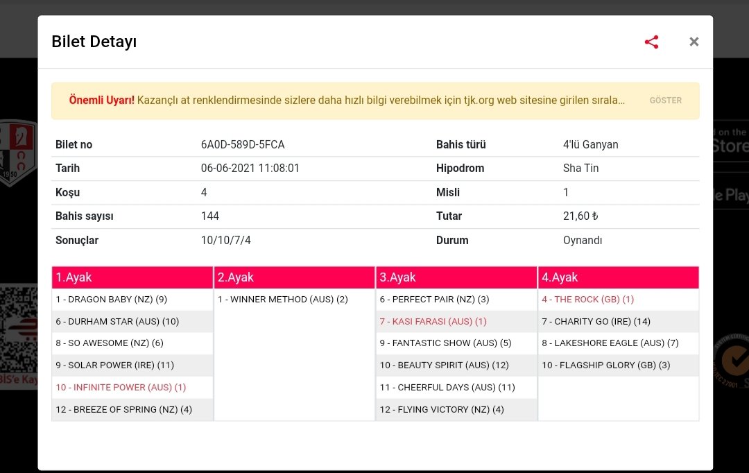Select the 1.Ayak column header
Viewport: 749px width, 473px height.
132,277
